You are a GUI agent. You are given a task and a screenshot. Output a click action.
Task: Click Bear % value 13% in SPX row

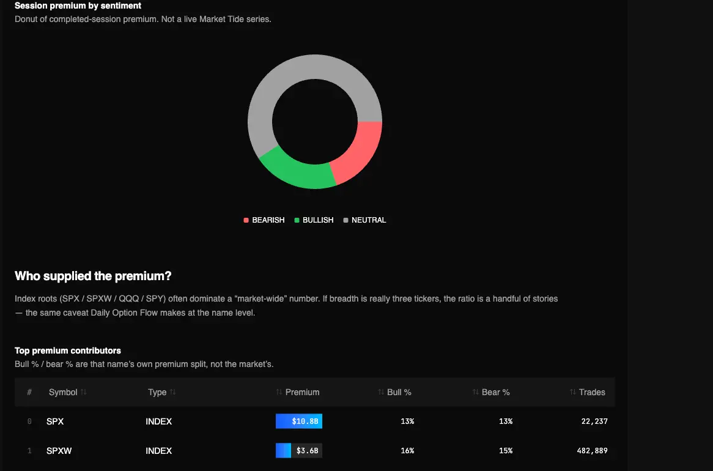click(506, 421)
